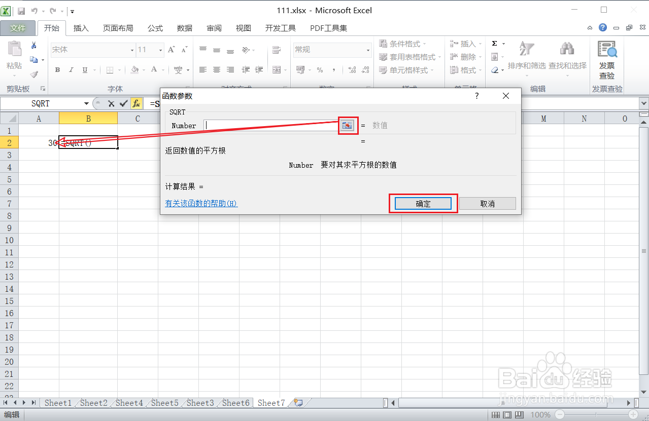Click the Save icon in quick access toolbar
This screenshot has height=421, width=649.
click(x=21, y=11)
